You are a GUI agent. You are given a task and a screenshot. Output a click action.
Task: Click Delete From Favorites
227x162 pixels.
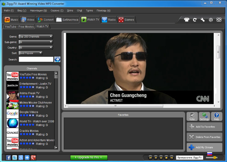click(204, 137)
